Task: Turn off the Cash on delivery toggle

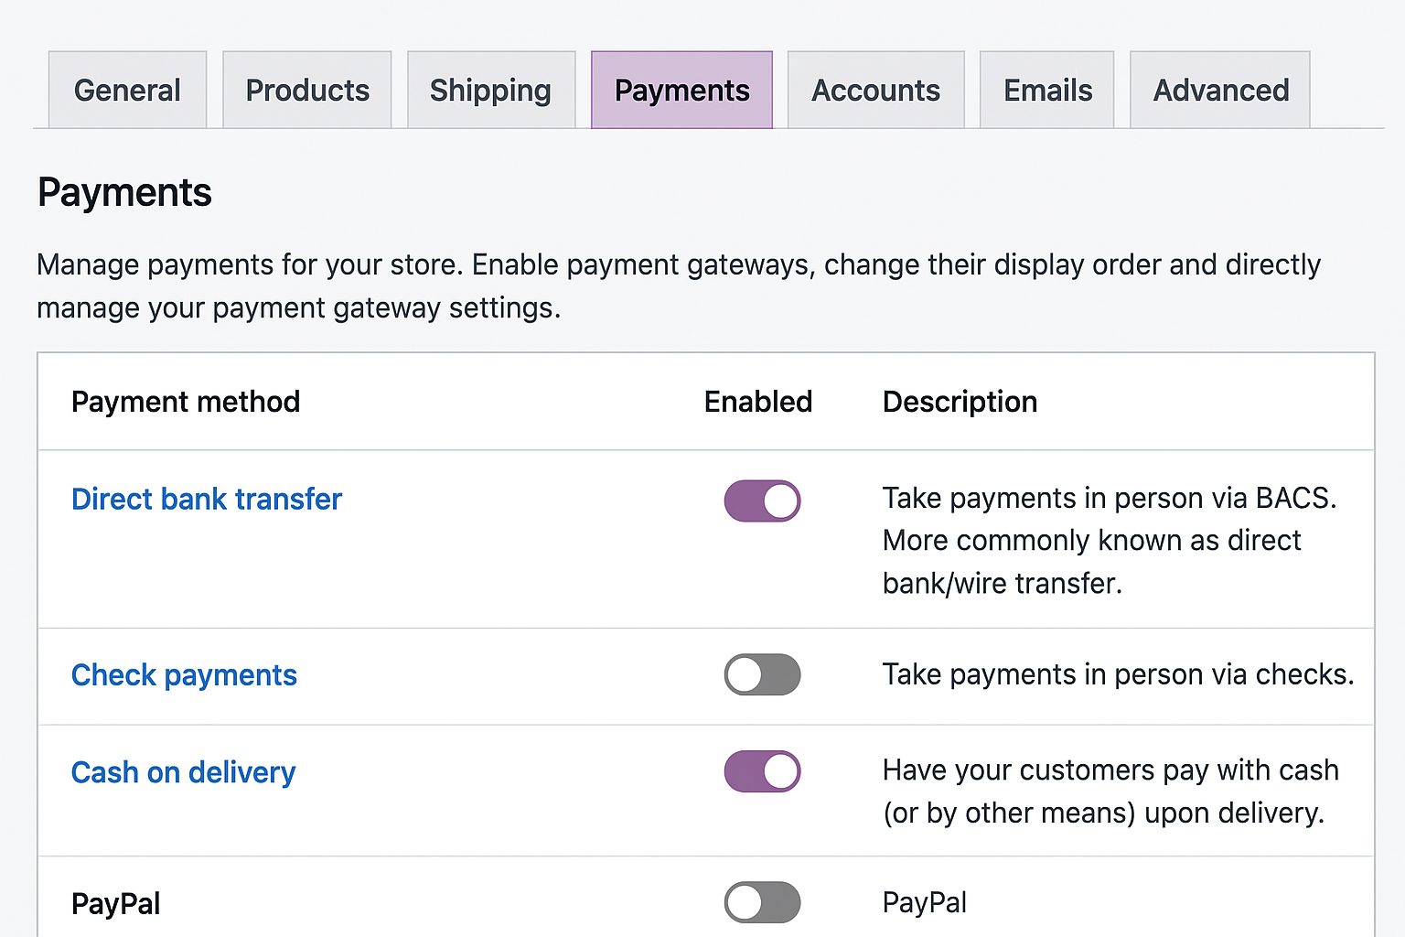Action: coord(762,771)
